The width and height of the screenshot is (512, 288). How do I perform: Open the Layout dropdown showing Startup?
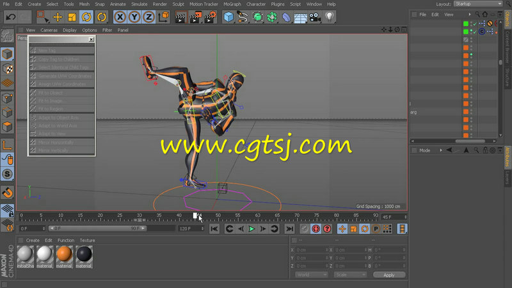478,4
